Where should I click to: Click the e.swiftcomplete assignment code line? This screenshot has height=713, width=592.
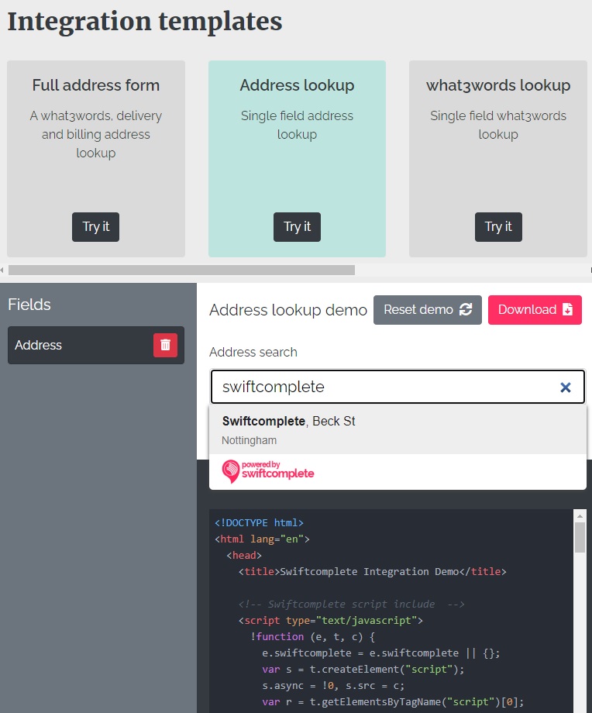click(381, 653)
